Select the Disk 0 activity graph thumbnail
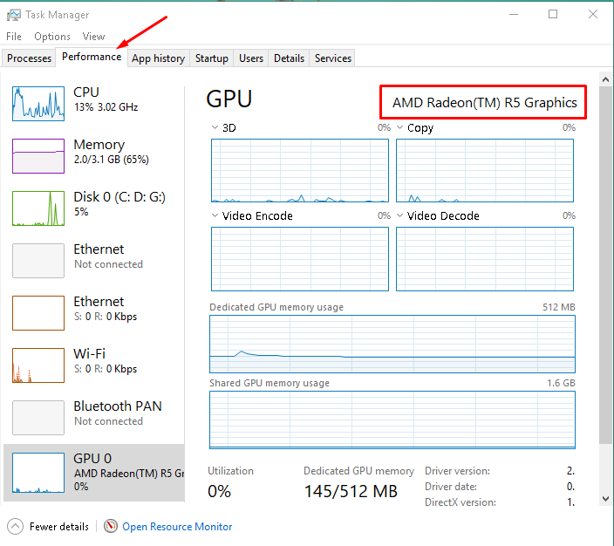The height and width of the screenshot is (546, 614). pyautogui.click(x=38, y=208)
